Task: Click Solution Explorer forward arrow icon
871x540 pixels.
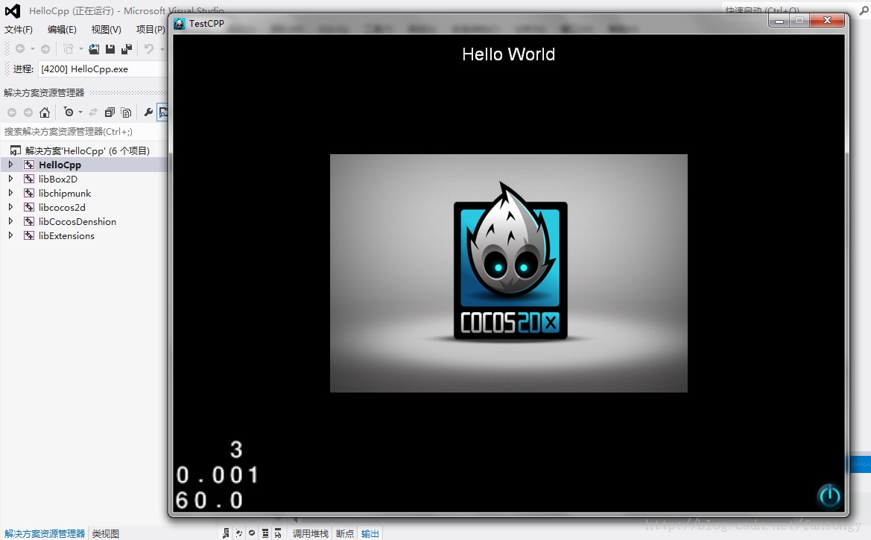Action: (28, 112)
